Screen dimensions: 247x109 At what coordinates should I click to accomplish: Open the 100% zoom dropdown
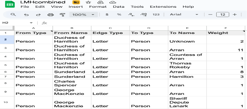(x=84, y=15)
